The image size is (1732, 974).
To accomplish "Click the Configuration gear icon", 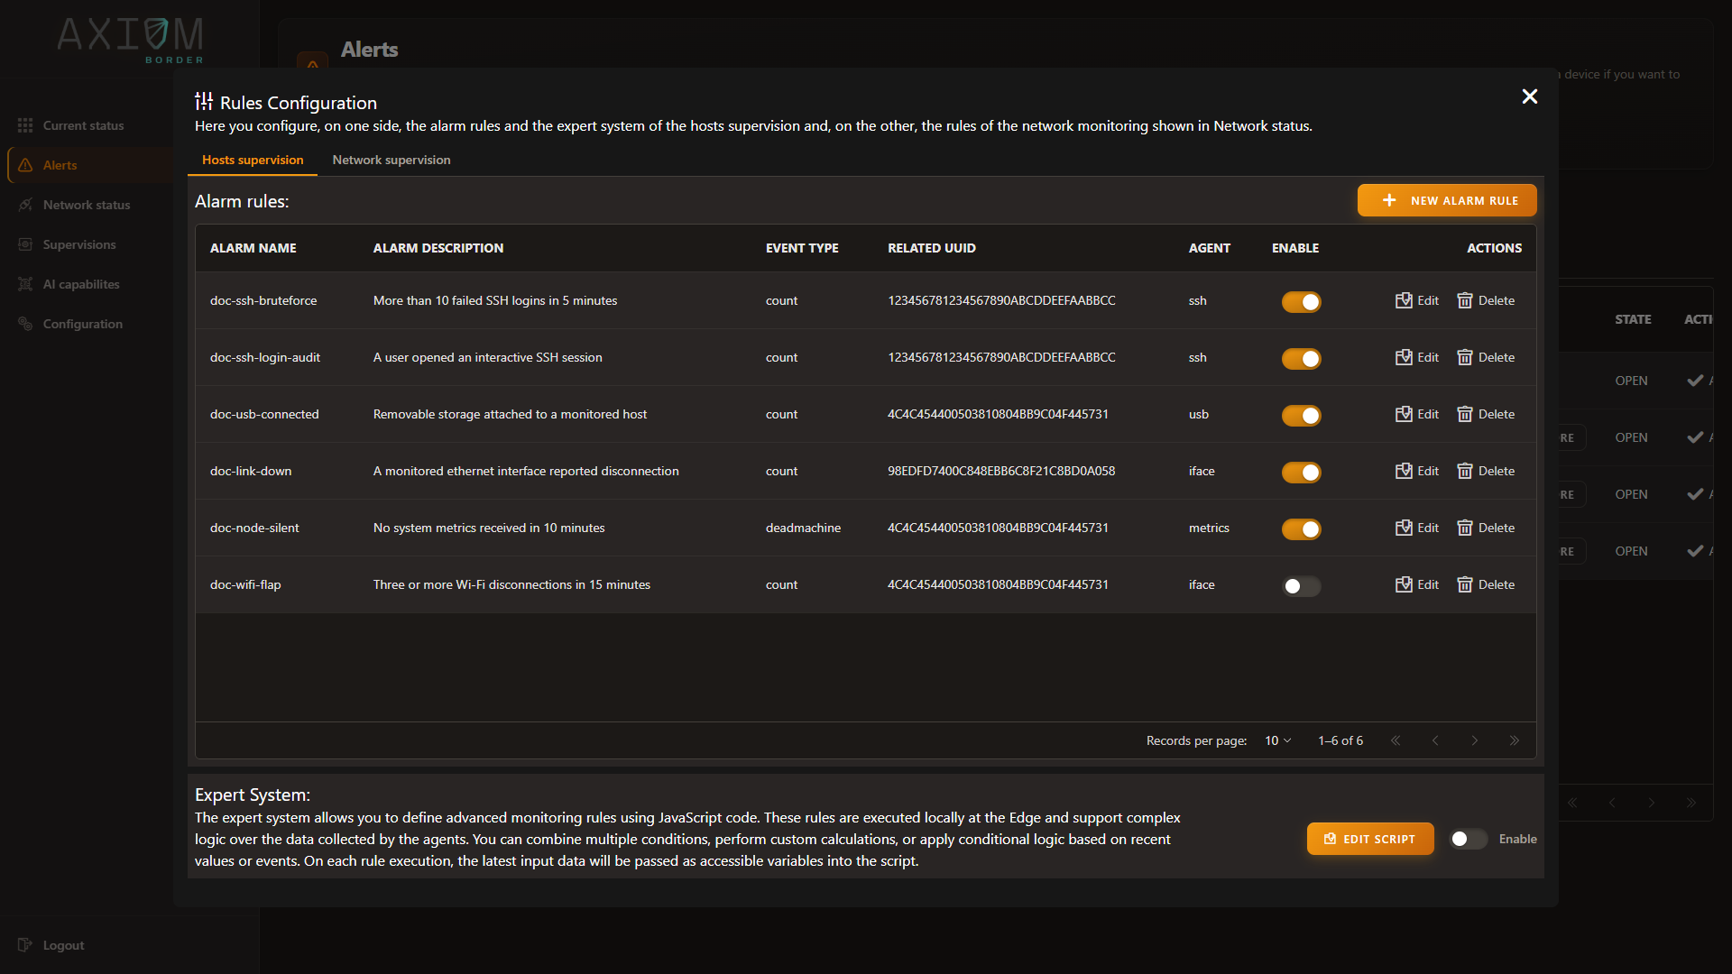I will pos(25,324).
